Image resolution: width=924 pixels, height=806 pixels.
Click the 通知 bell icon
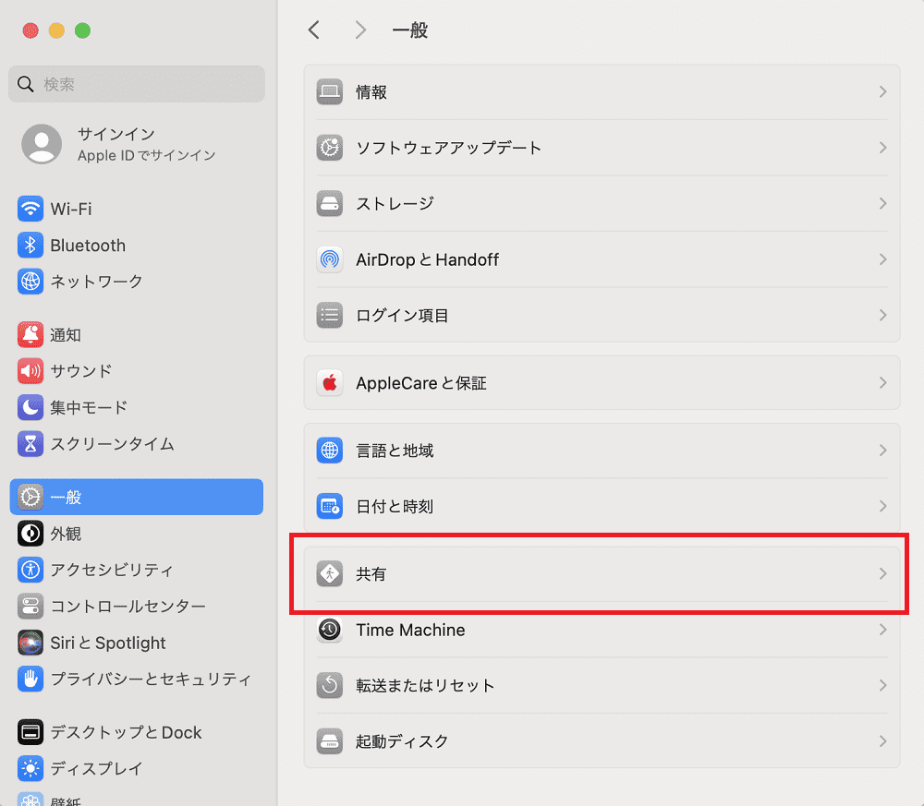point(30,335)
